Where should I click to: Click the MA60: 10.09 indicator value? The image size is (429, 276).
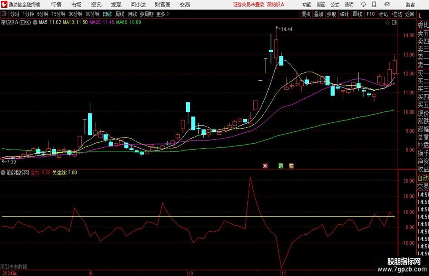[x=128, y=22]
